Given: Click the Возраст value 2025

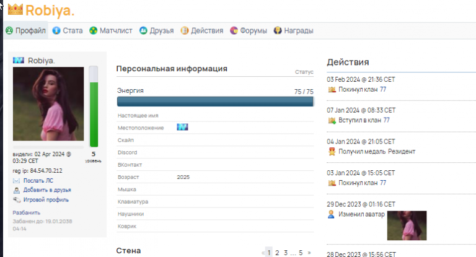Looking at the screenshot, I should click(x=183, y=177).
